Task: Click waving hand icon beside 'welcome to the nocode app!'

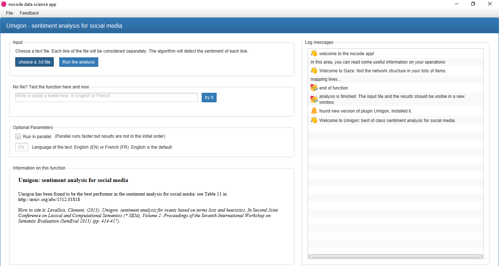Action: coord(314,53)
